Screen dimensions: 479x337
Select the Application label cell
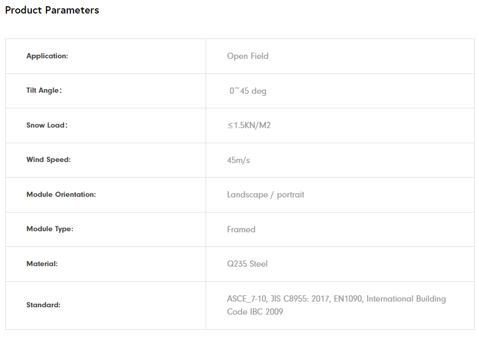coord(47,56)
